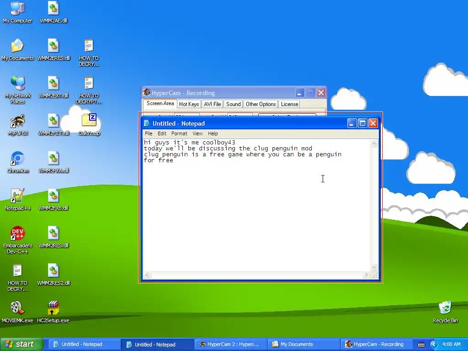Select WMM2FILT.dll file icon

53,125
